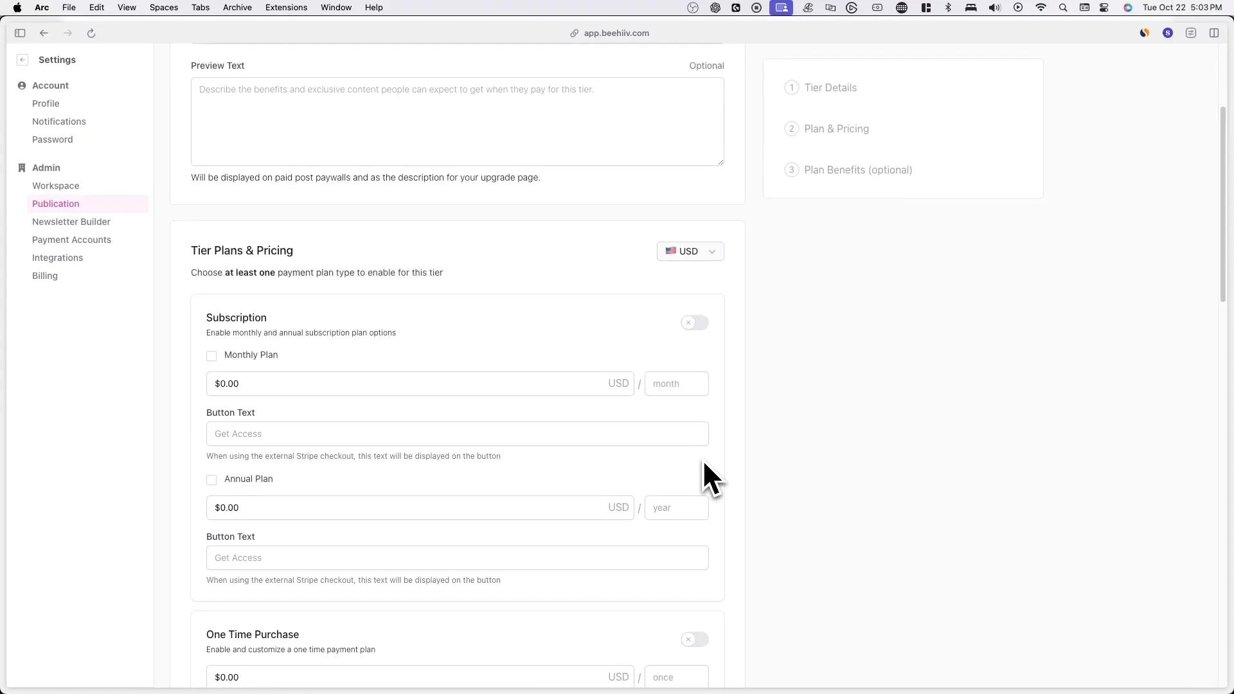Open the Spaces menu in menu bar
The image size is (1234, 694).
pos(164,8)
